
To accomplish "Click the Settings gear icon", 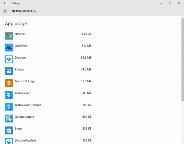I will coord(5,11).
